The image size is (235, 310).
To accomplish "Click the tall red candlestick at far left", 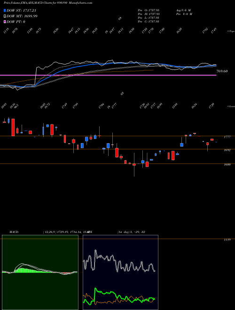I will click(x=13, y=127).
